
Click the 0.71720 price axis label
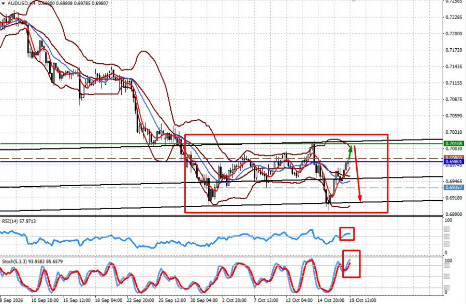pyautogui.click(x=454, y=50)
